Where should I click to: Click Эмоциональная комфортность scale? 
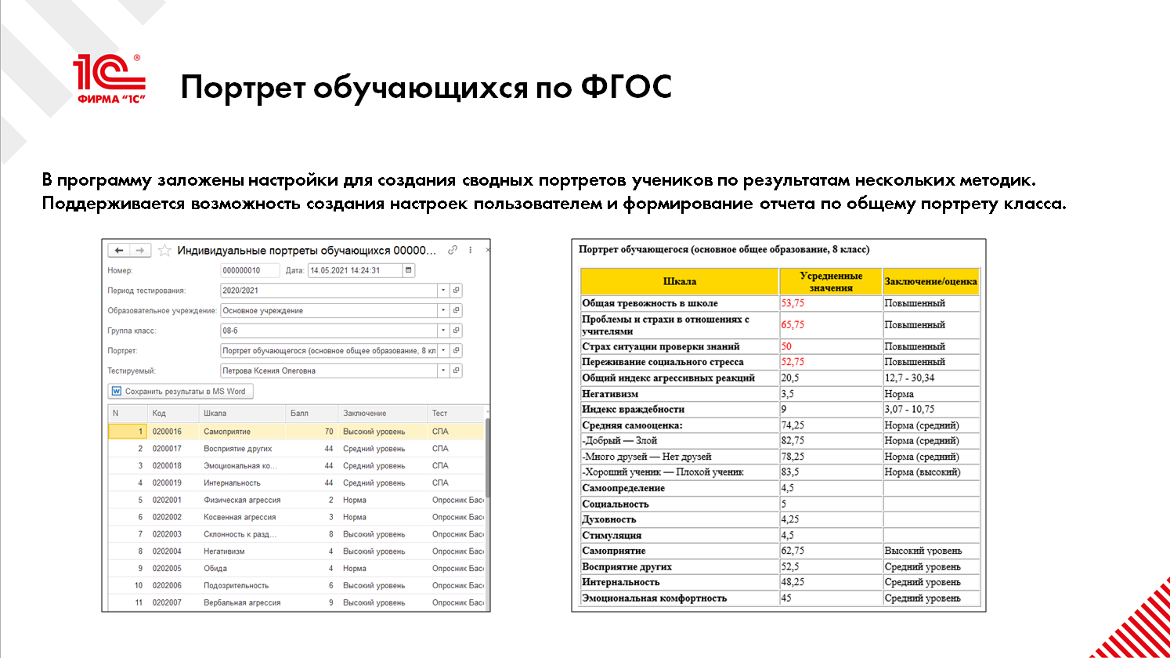click(x=655, y=598)
